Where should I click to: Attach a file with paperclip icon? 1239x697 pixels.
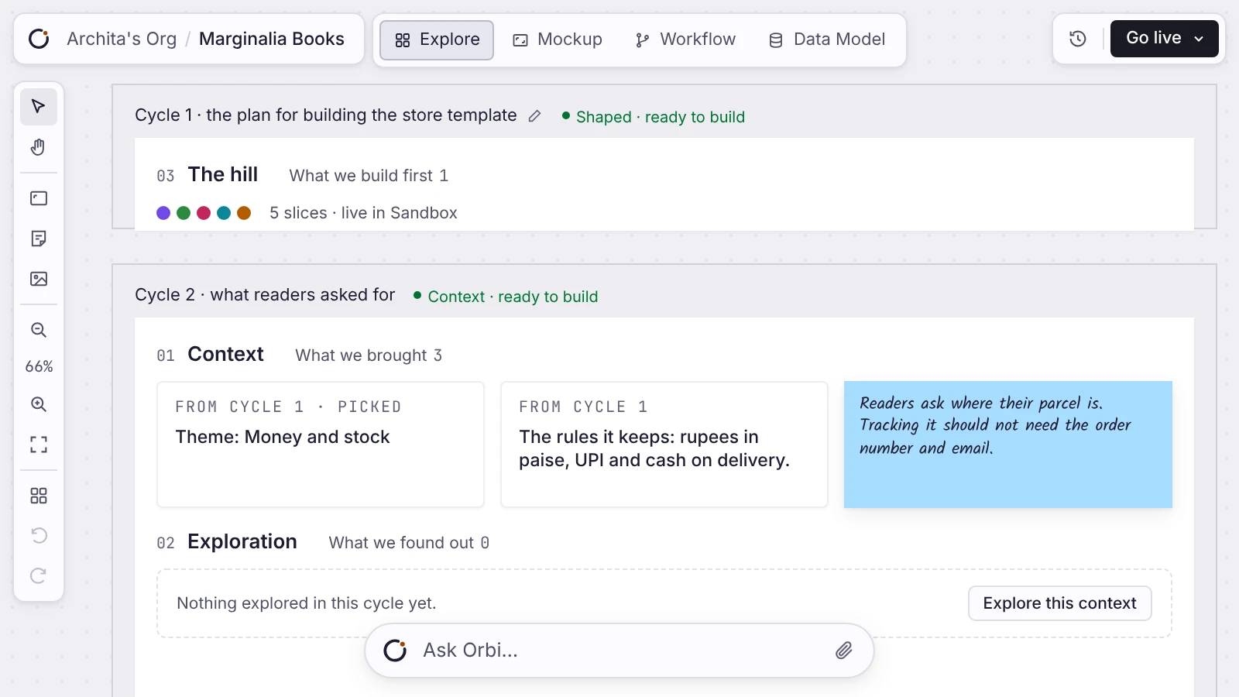coord(844,651)
